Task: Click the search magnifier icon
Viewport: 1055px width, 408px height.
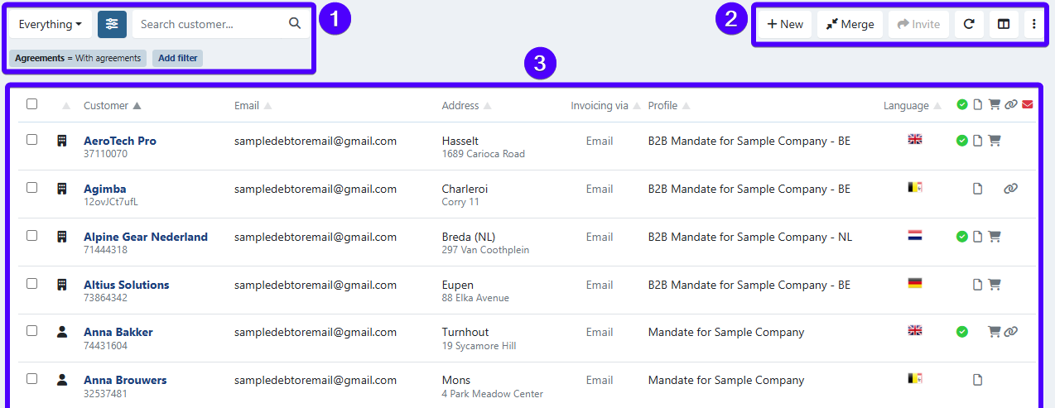Action: tap(295, 24)
